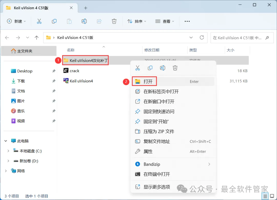Open recent locations chevron
The height and width of the screenshot is (200, 277).
27,38
